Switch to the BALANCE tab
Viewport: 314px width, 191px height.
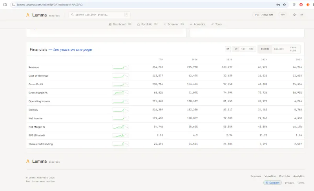click(x=279, y=49)
